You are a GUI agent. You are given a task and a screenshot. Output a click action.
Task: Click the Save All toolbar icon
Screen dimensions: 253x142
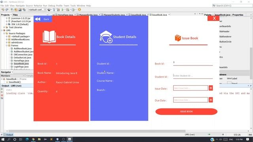(24, 10)
